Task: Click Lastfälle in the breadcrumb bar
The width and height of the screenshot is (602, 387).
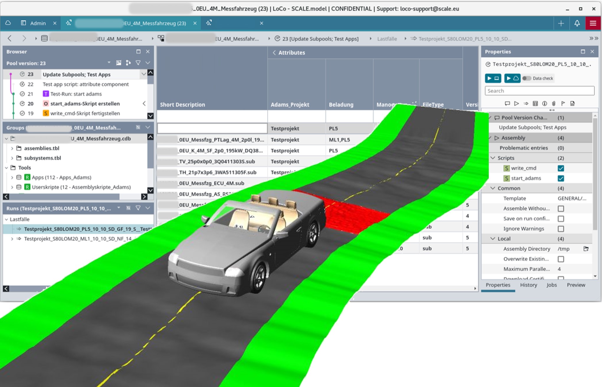Action: (387, 39)
